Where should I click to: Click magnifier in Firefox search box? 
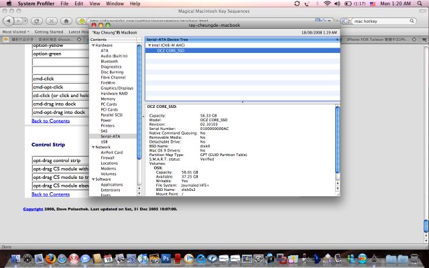point(412,21)
